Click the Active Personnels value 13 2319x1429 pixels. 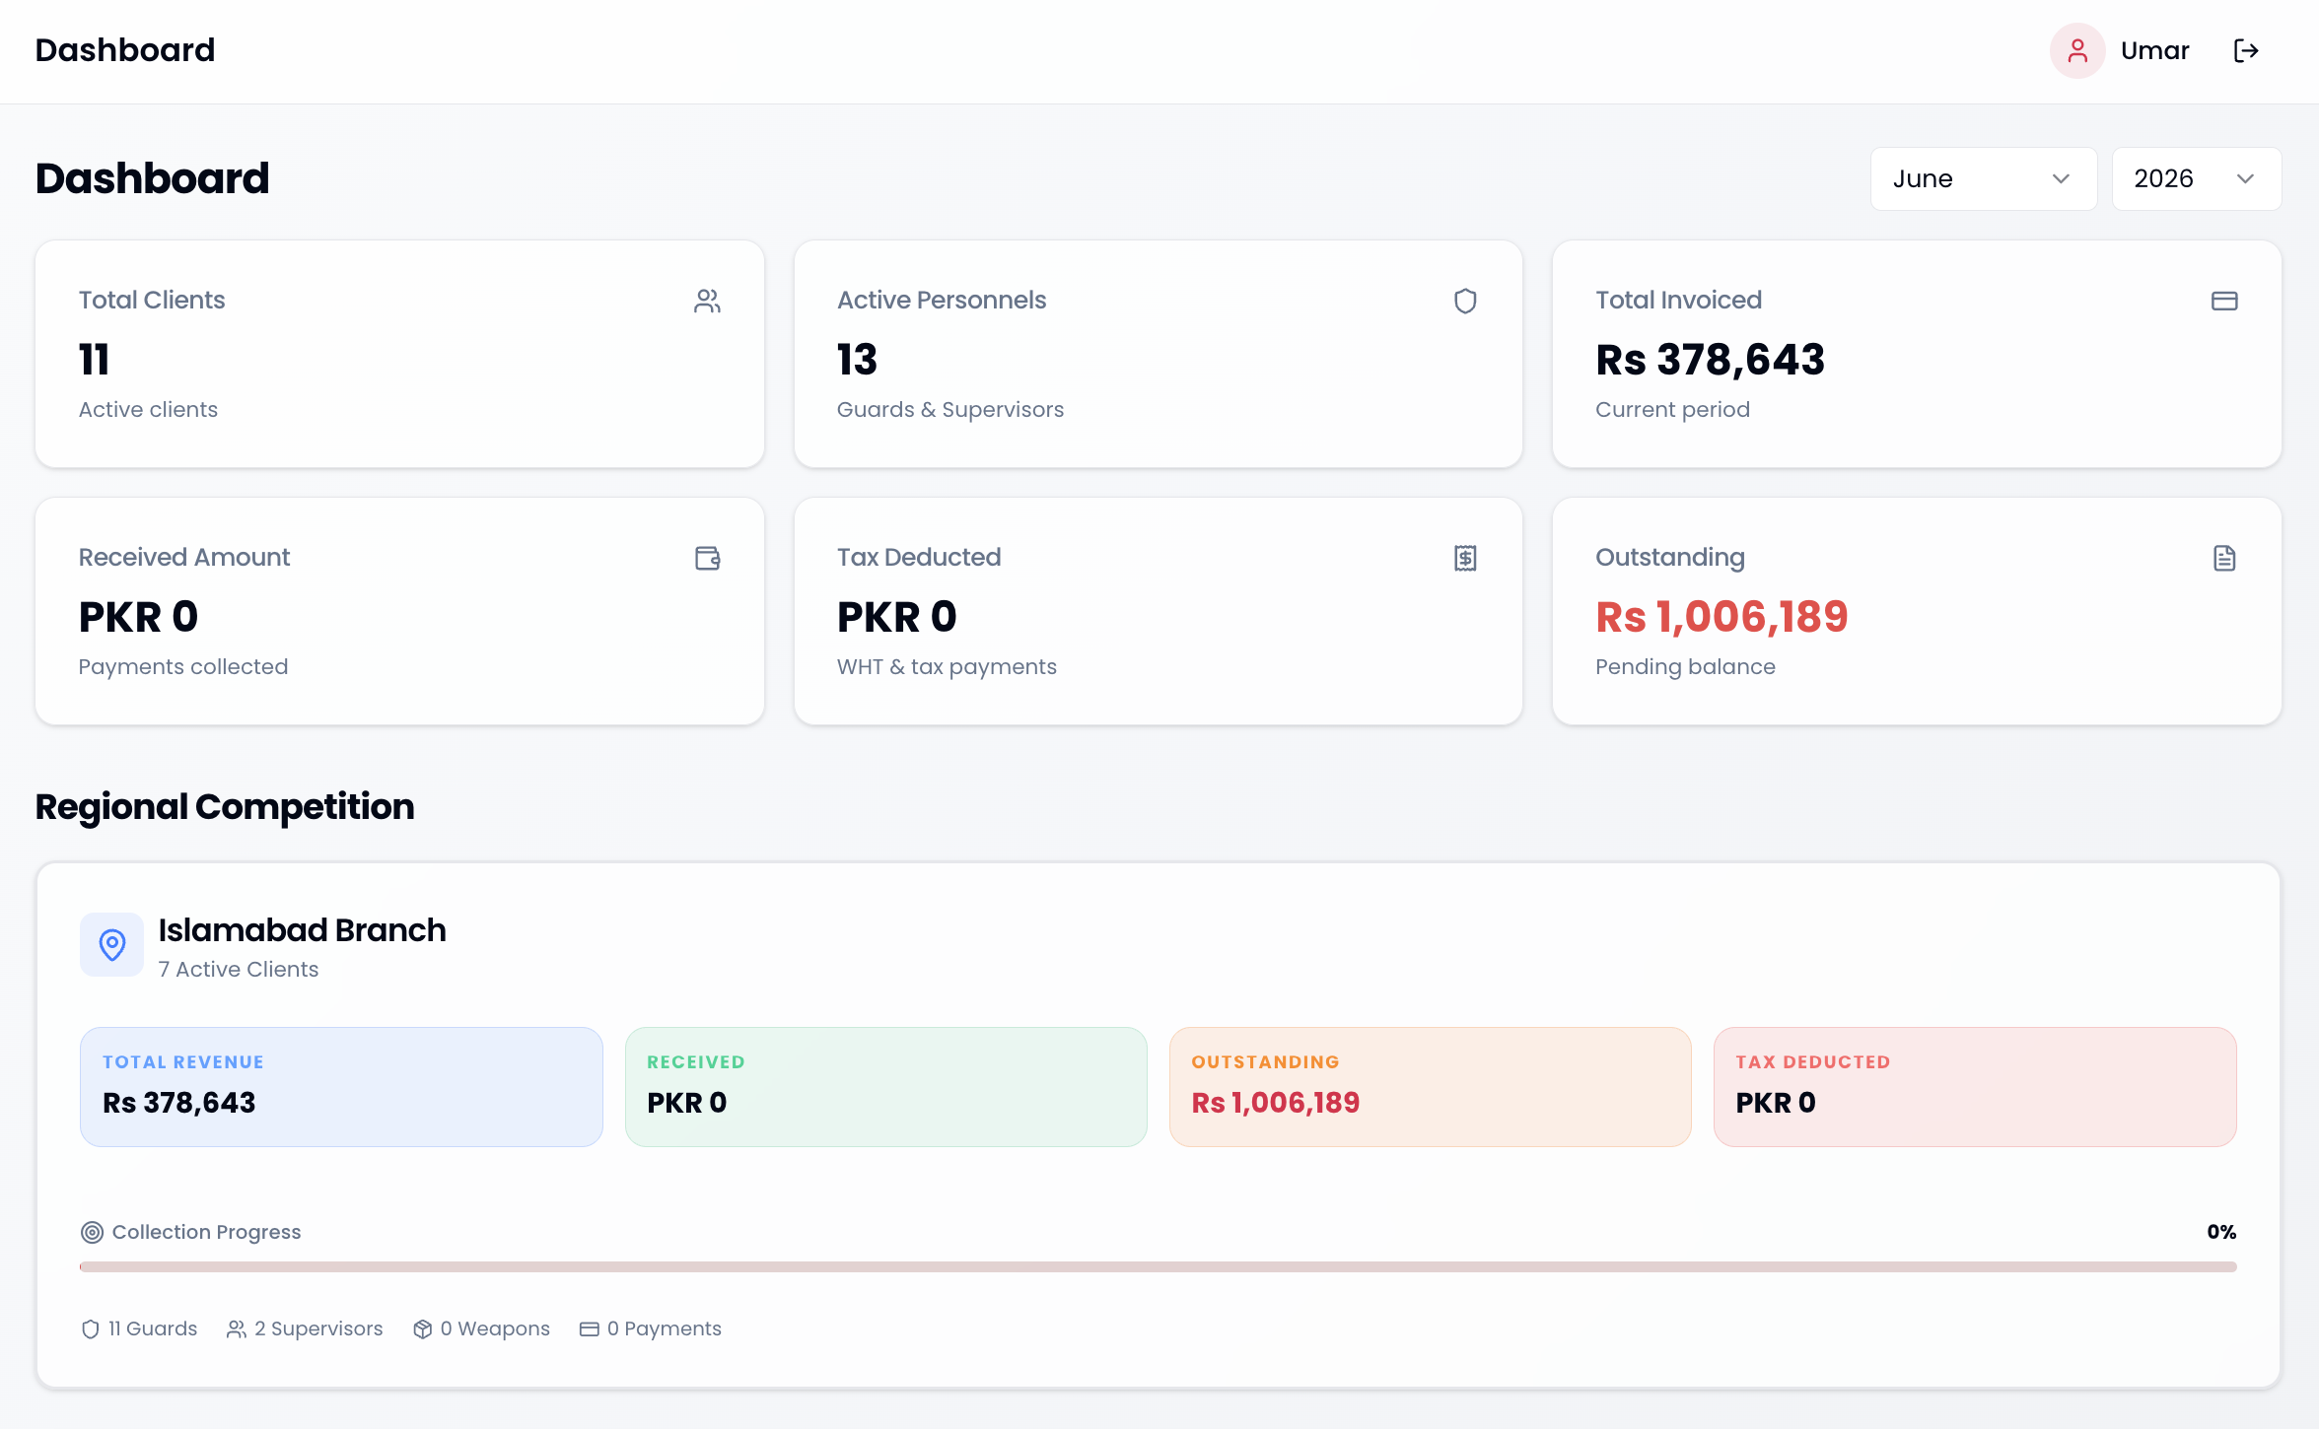[x=857, y=359]
